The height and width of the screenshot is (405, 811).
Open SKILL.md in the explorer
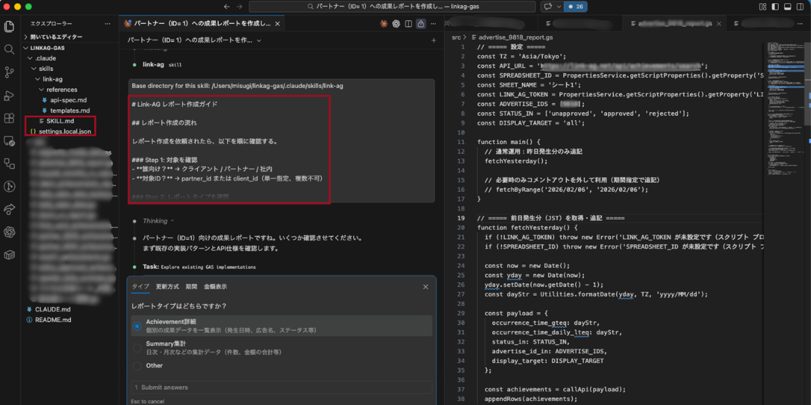60,121
